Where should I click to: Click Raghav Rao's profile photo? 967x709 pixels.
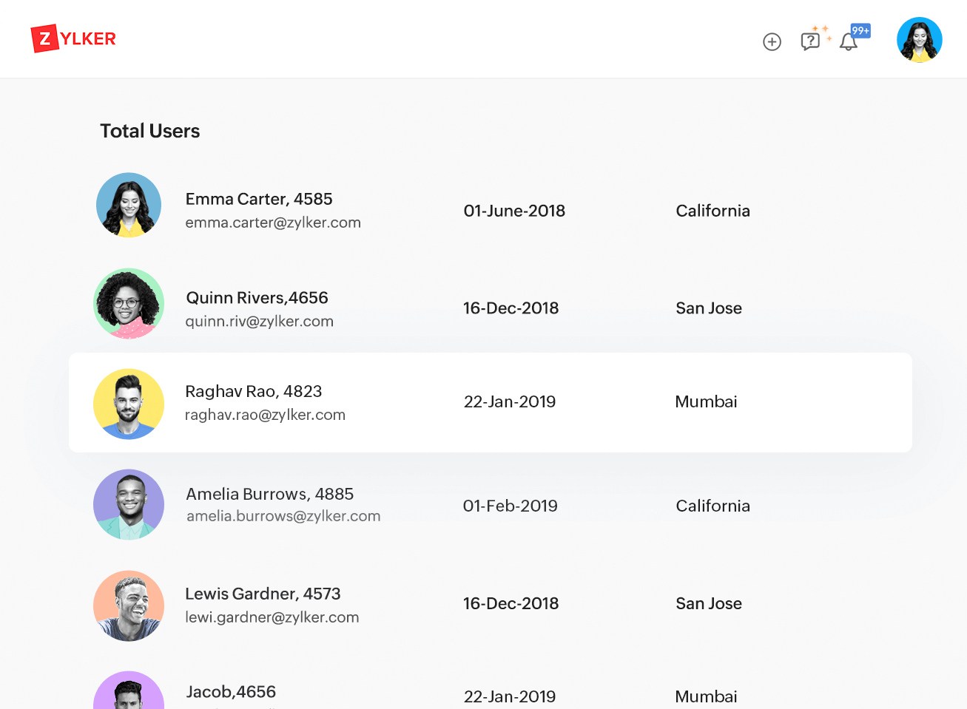click(129, 404)
